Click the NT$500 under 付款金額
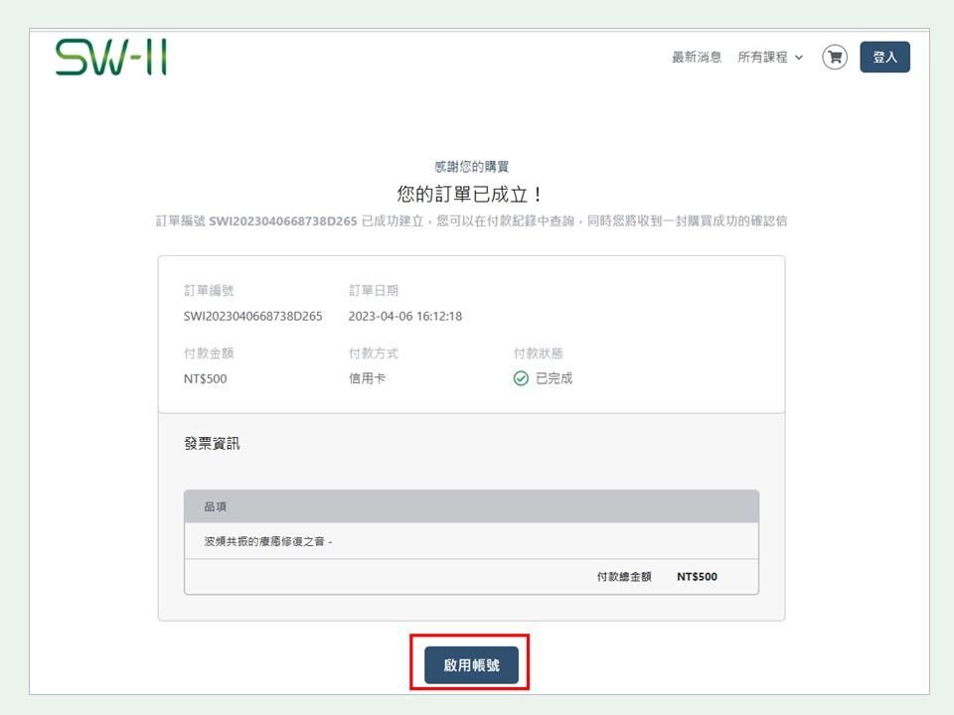 tap(206, 378)
